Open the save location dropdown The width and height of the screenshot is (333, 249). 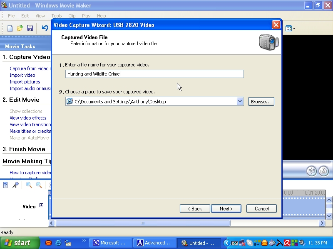240,101
